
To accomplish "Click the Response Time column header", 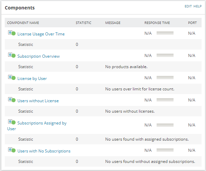I will coord(157,23).
